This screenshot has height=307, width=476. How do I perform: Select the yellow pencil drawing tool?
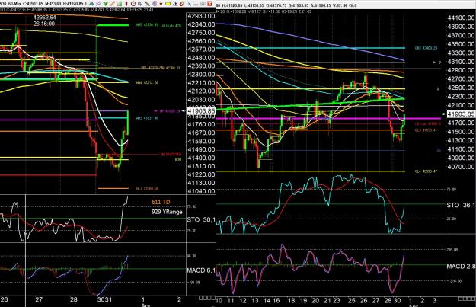pyautogui.click(x=112, y=4)
